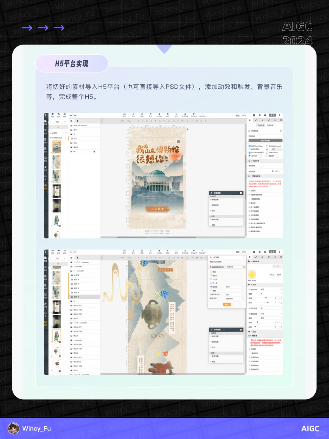The height and width of the screenshot is (439, 329).
Task: Click 保存 save button in bottom editor
Action: click(x=272, y=252)
